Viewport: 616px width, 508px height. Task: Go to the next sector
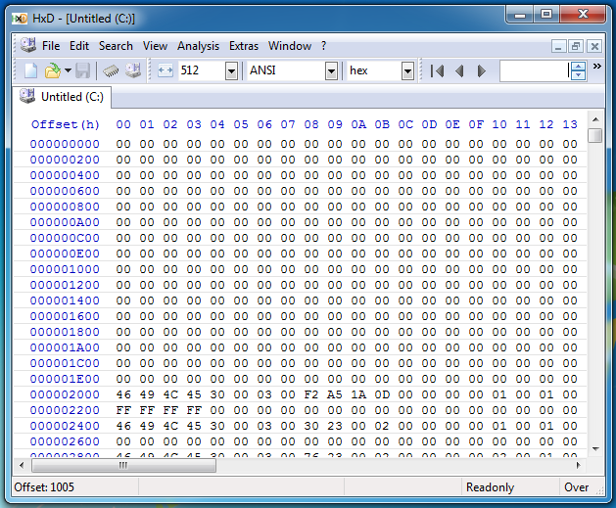pyautogui.click(x=481, y=71)
